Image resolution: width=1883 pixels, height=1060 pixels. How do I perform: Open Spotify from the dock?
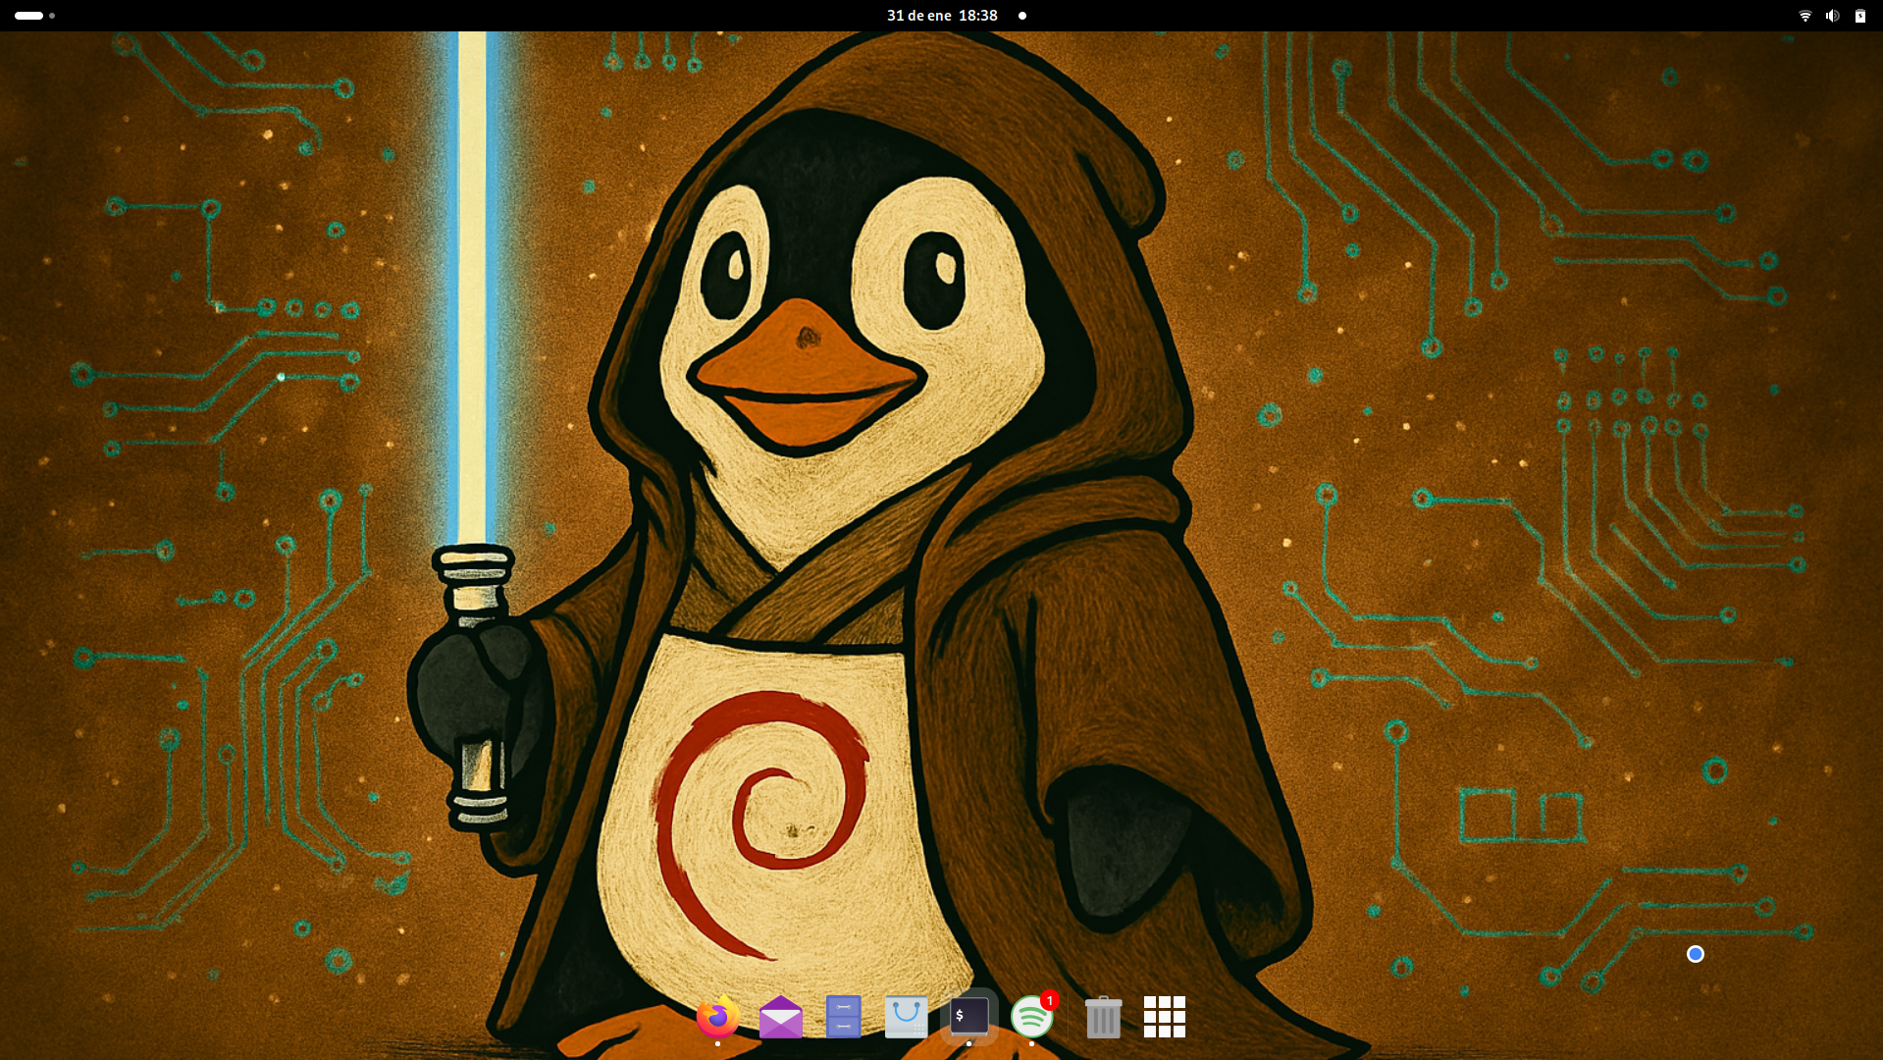coord(1031,1017)
